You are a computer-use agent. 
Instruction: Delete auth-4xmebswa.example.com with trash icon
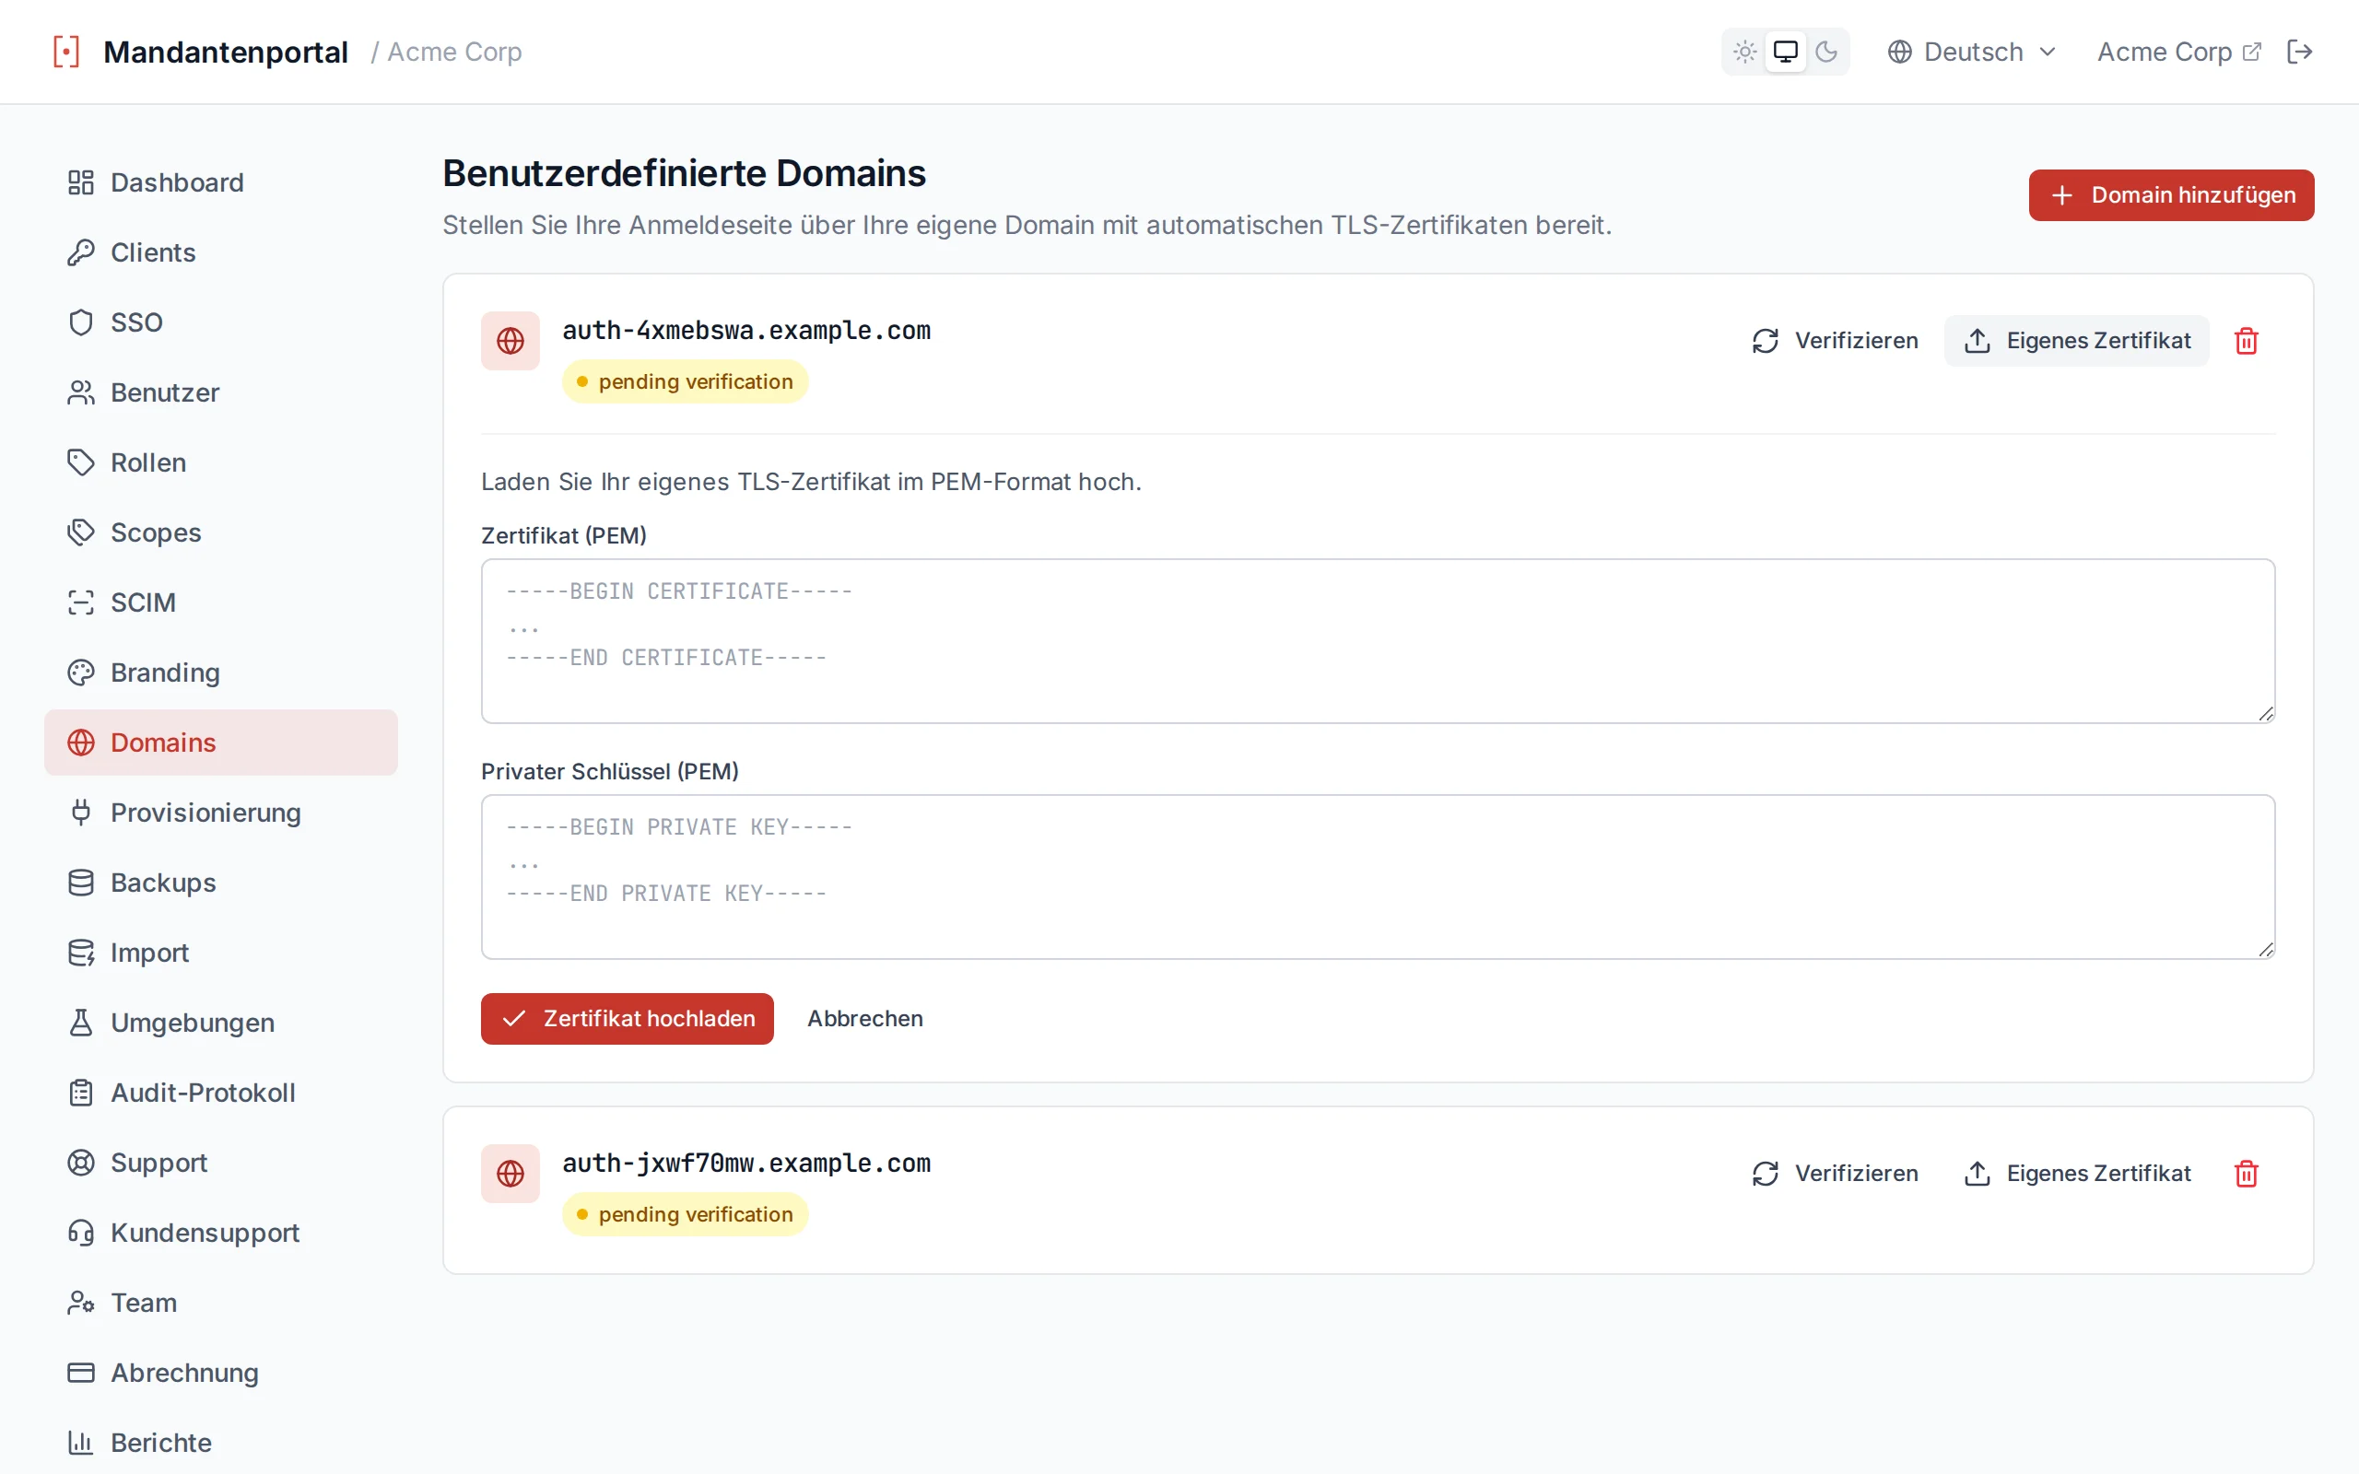(x=2246, y=341)
